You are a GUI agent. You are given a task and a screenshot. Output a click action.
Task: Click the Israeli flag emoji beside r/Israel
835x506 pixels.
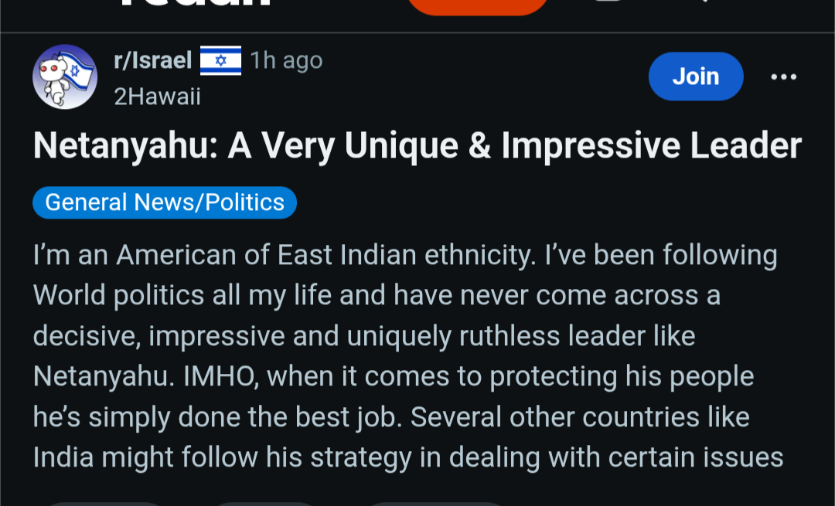[x=220, y=60]
